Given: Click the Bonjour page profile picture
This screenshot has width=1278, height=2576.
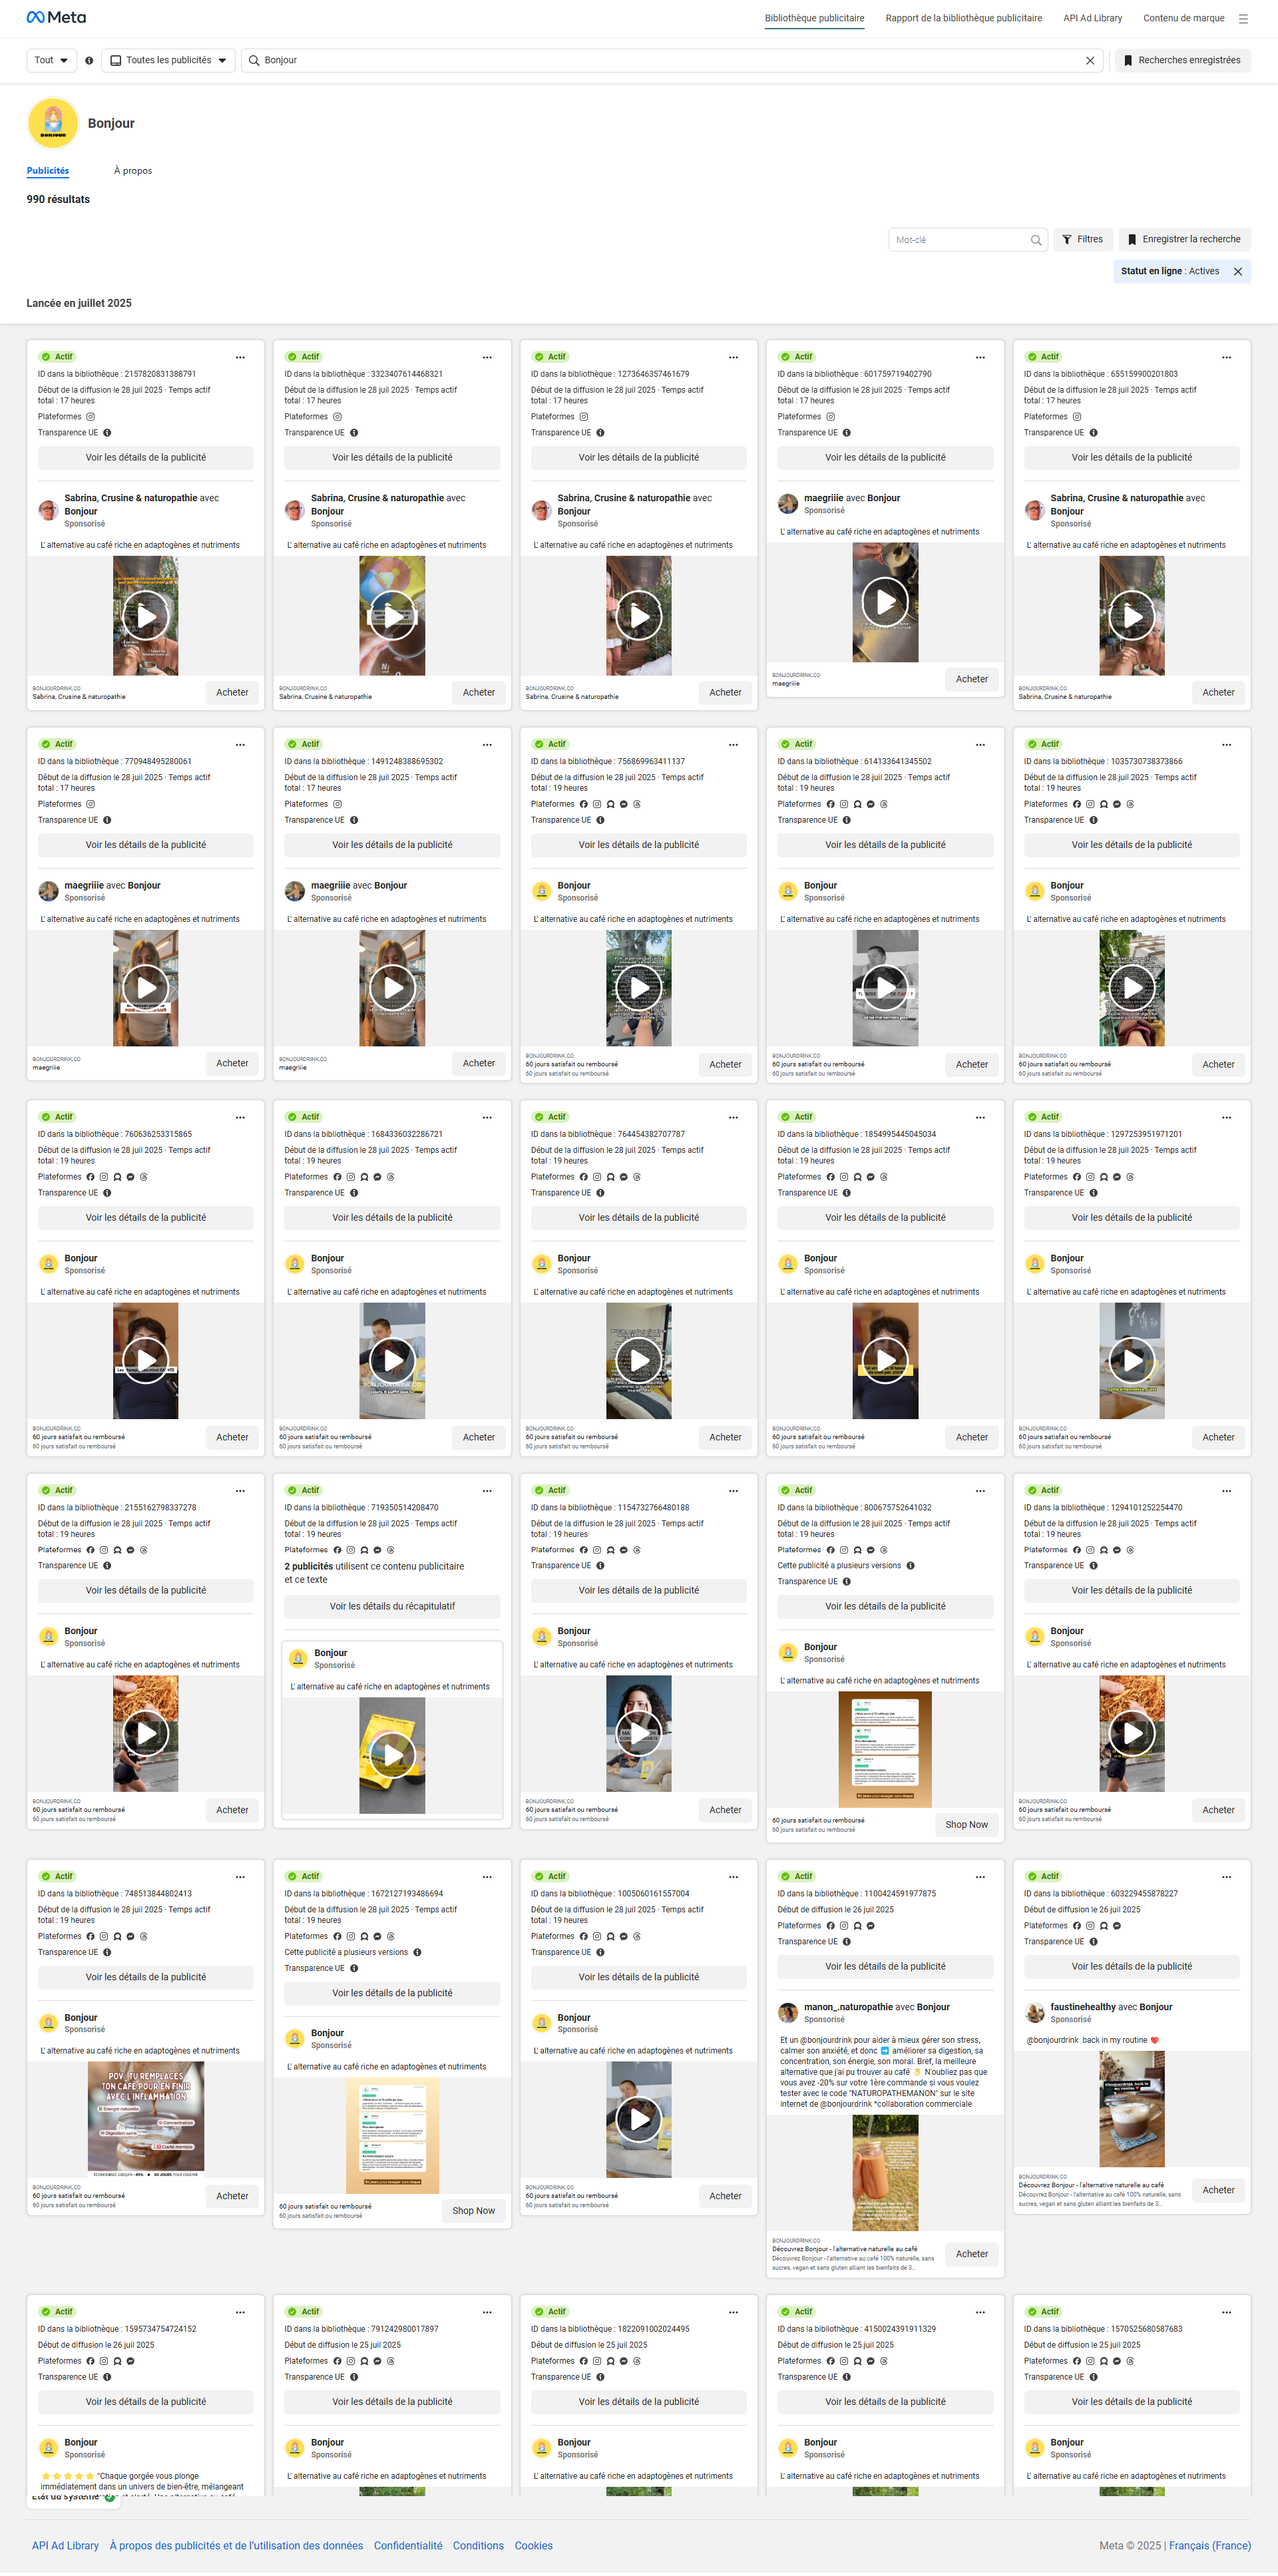Looking at the screenshot, I should [53, 123].
